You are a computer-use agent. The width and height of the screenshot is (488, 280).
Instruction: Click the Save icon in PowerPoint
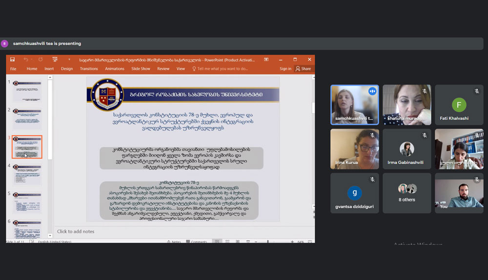(12, 60)
